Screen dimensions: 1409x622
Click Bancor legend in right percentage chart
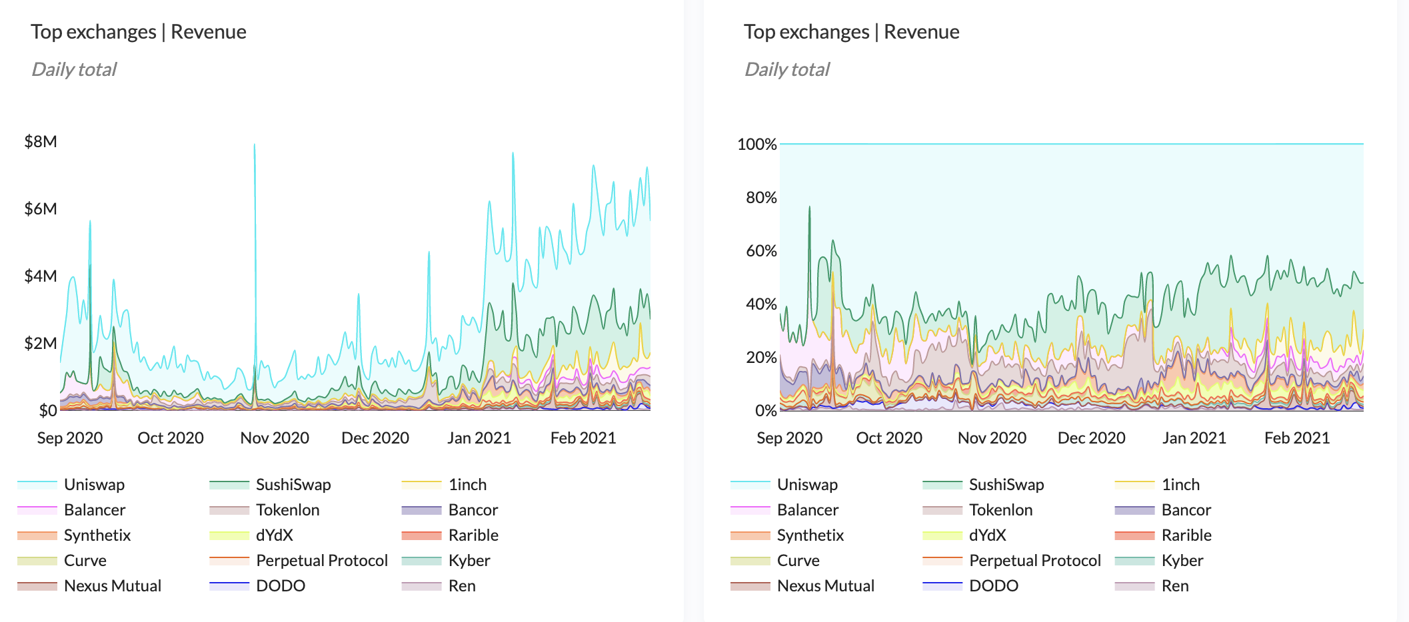point(1163,510)
